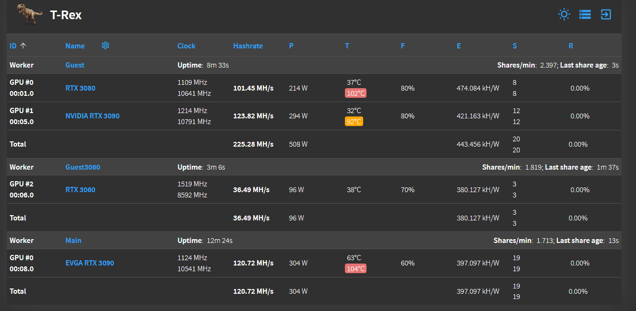Select the 225.28 MH/s total hashrate
Screen dimensions: 636x311
(253, 144)
